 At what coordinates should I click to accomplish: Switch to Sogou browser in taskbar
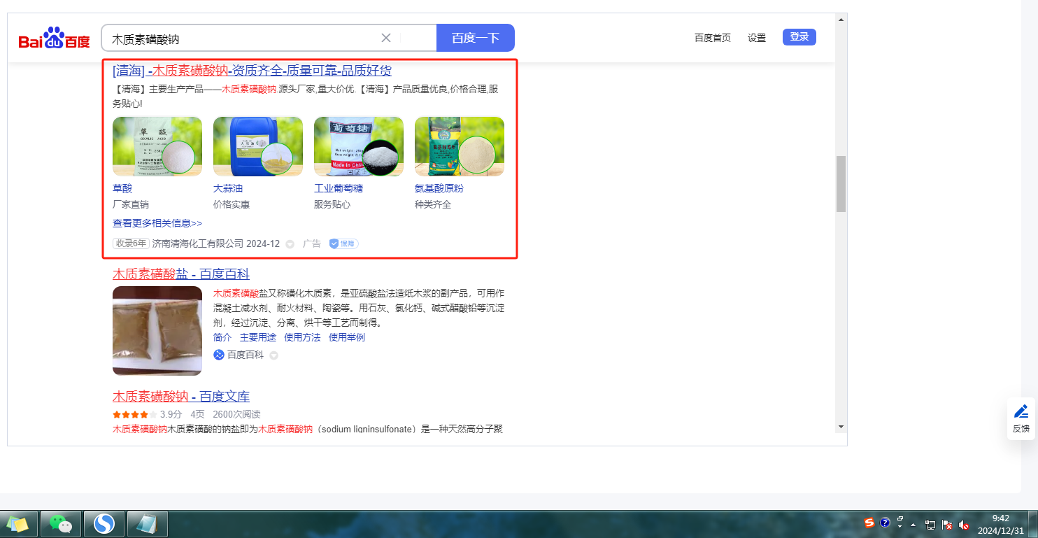point(104,524)
